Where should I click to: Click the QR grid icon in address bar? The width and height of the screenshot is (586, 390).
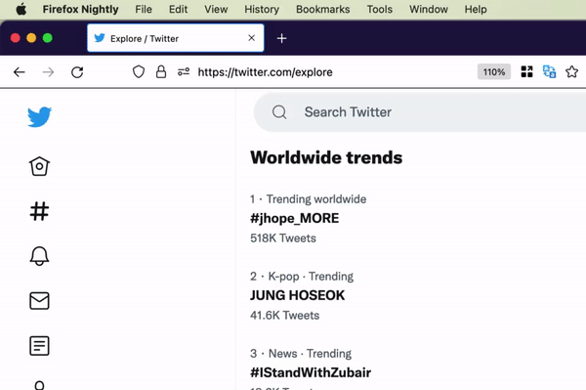(x=526, y=71)
